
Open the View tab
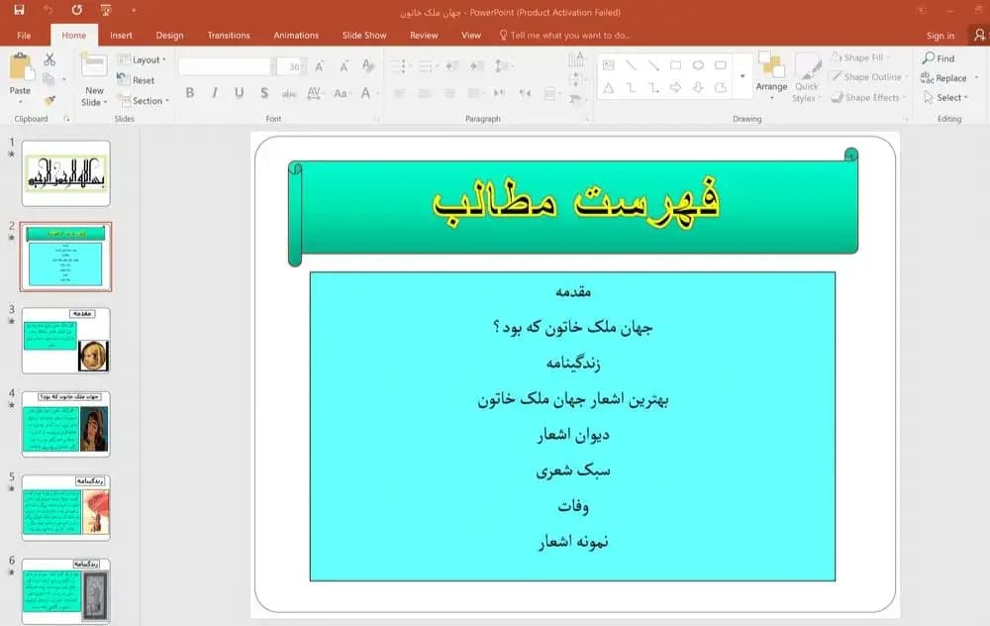(471, 36)
